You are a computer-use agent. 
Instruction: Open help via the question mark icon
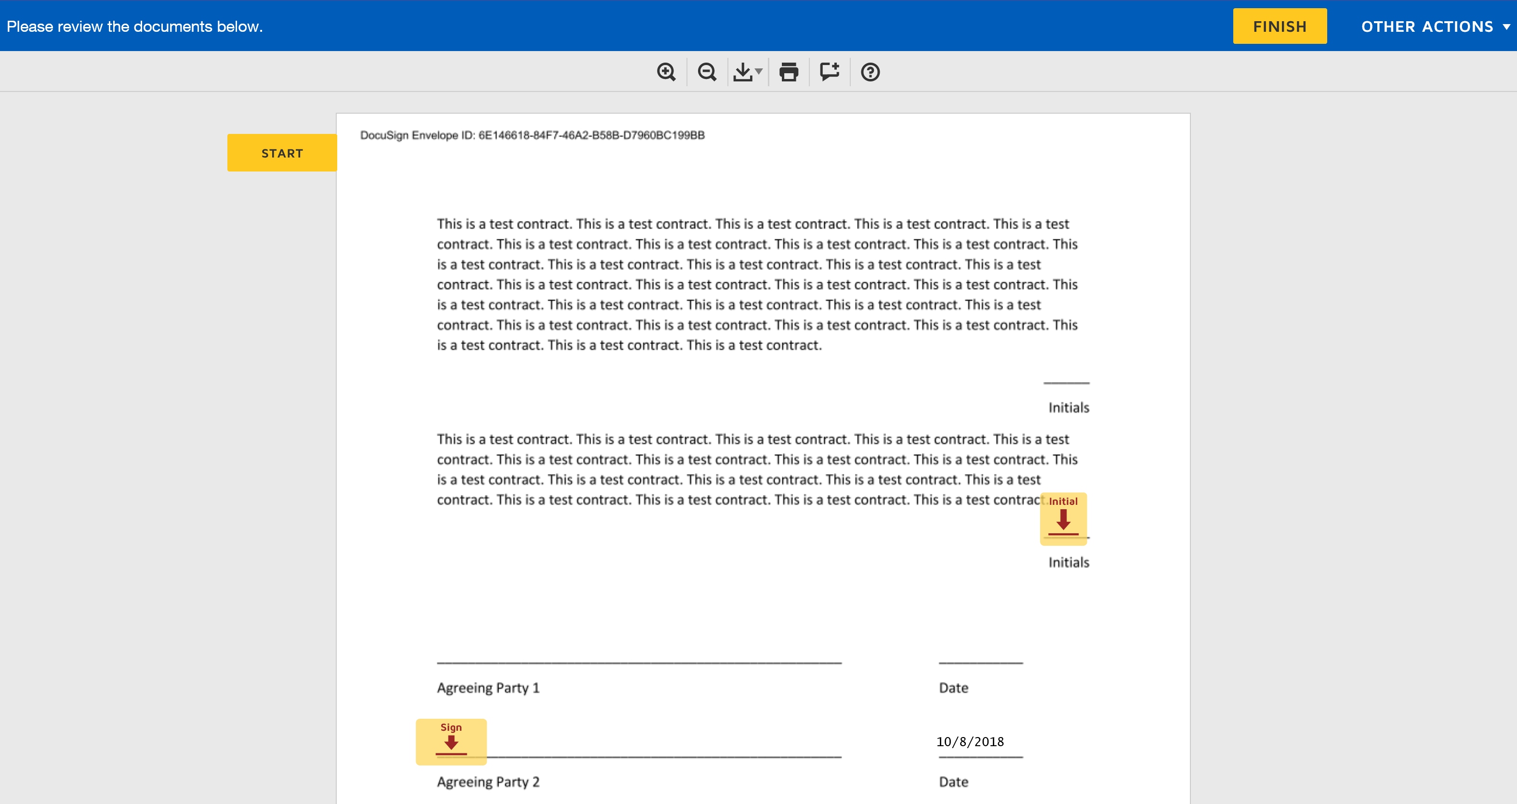[x=870, y=72]
